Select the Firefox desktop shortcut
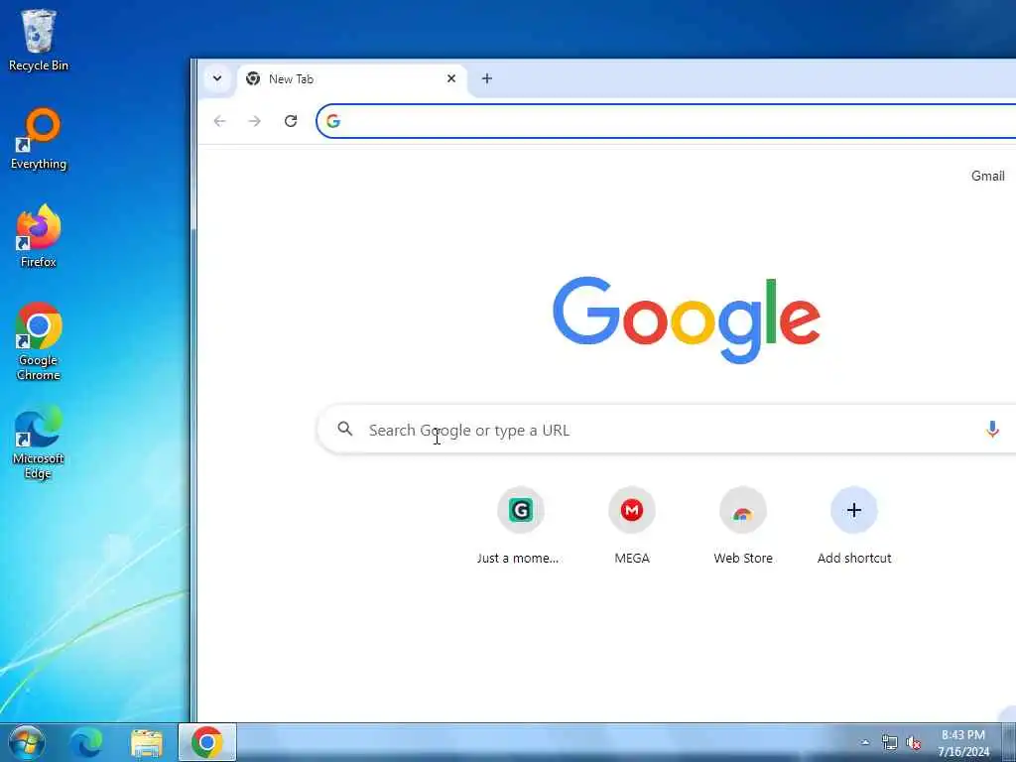The image size is (1016, 762). (39, 236)
